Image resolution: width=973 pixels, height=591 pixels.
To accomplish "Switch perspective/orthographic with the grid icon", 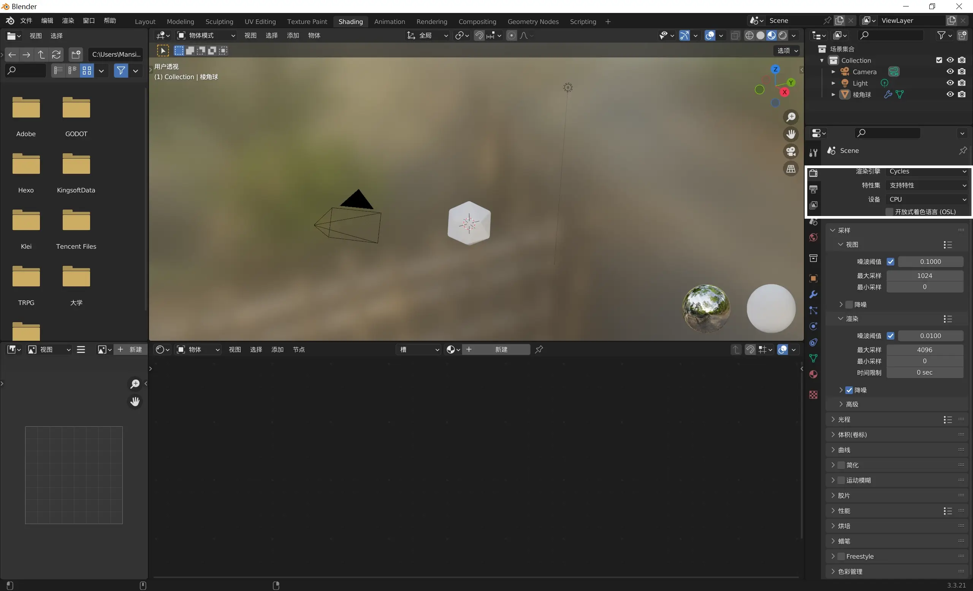I will tap(791, 169).
